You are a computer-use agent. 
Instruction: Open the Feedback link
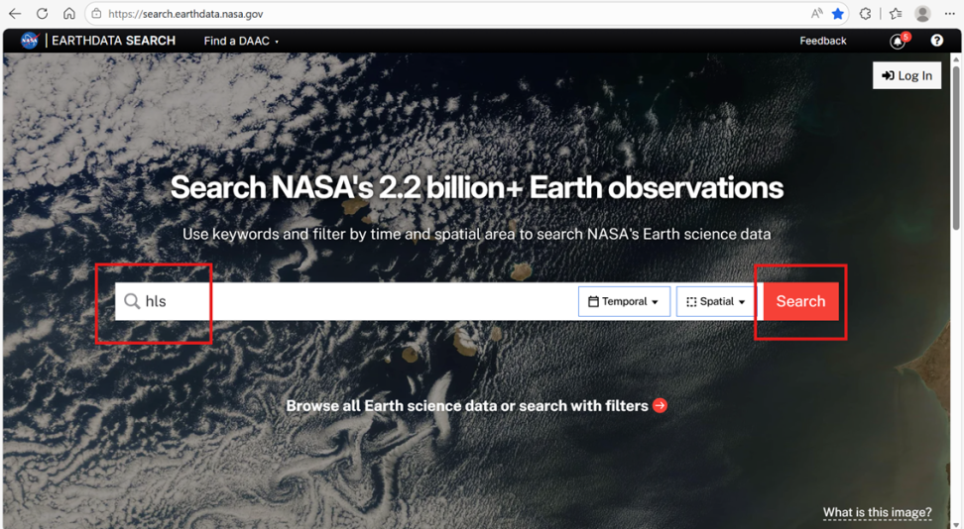point(822,41)
